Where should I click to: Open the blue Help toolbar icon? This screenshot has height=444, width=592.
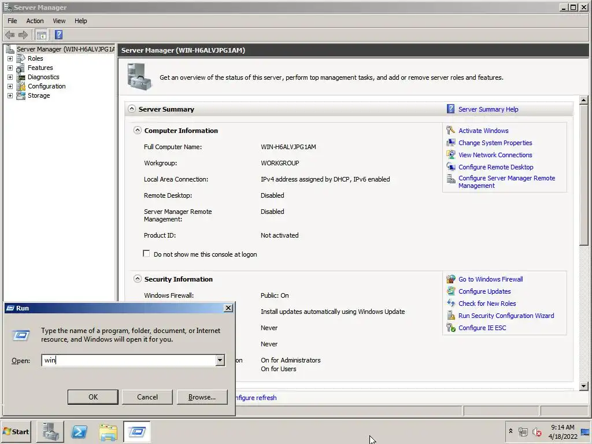pyautogui.click(x=58, y=35)
